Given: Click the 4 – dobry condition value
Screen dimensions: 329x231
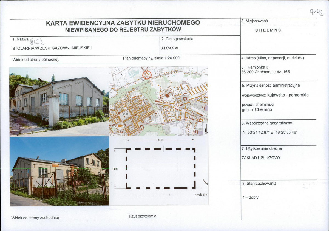Looking at the screenshot, I should 250,197.
